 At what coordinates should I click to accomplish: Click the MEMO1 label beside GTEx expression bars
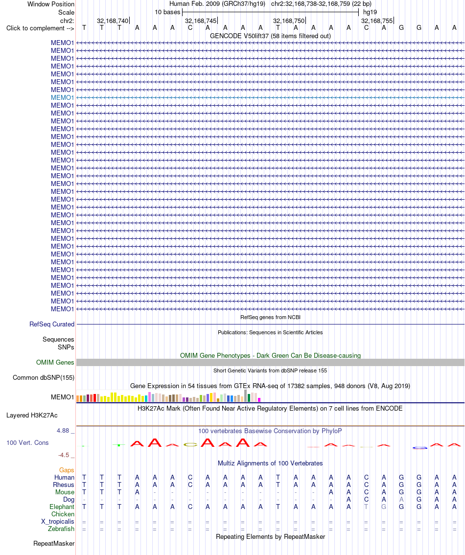click(x=62, y=397)
